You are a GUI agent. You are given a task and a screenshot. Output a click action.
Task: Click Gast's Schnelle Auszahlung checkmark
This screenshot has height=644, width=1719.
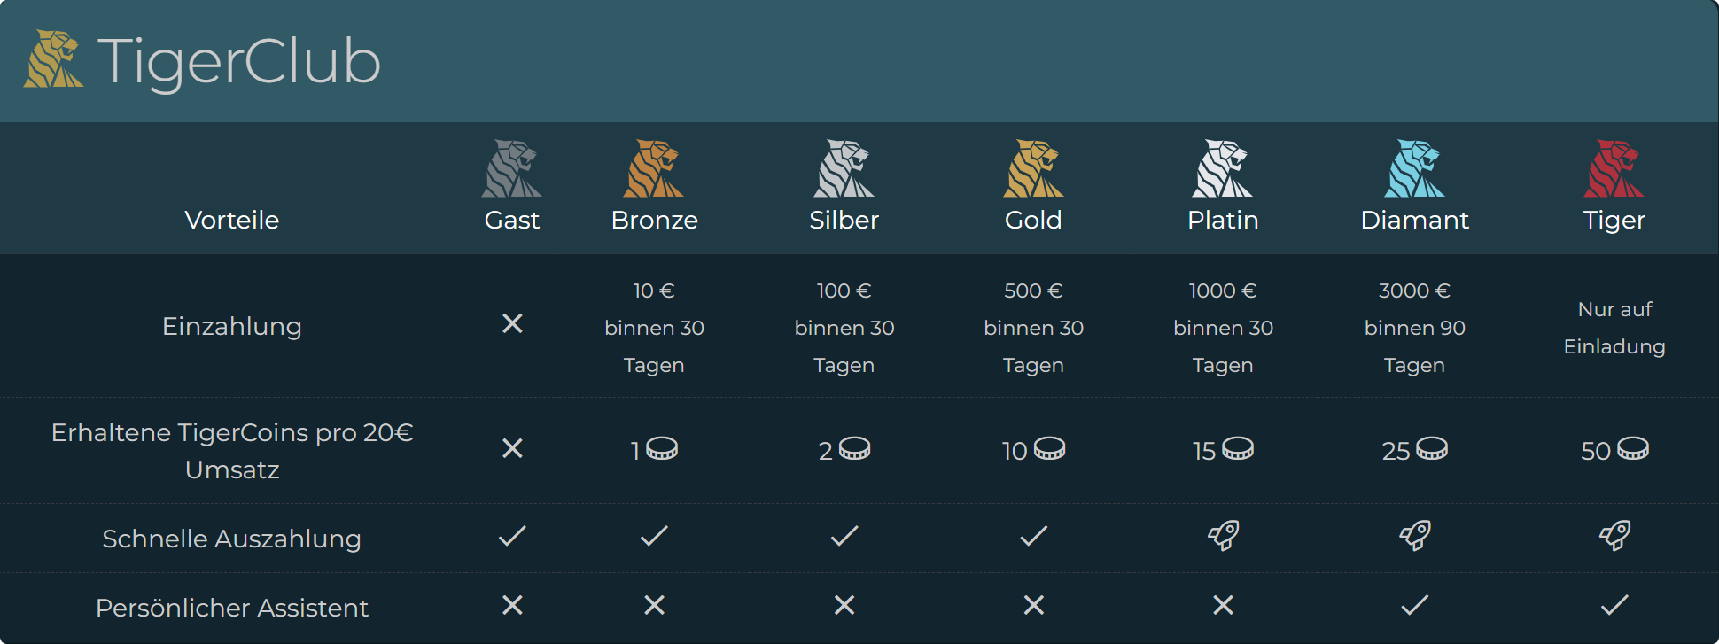pos(512,535)
